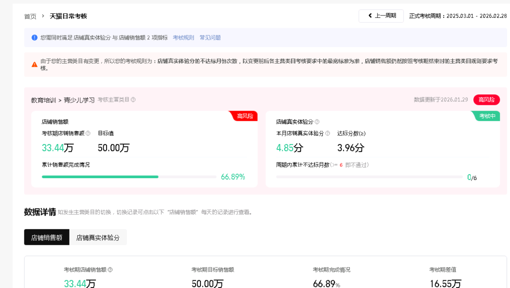
Task: Click help icon next to 本月店铺真实体验分
Action: coord(327,133)
